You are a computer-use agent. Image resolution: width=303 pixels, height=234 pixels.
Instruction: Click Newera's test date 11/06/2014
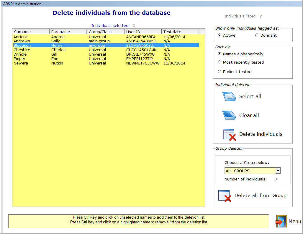(174, 63)
